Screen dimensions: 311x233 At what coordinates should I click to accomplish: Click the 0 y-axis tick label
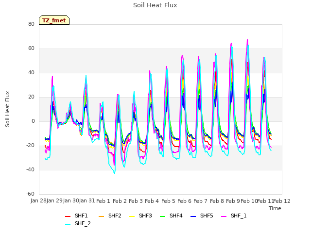click(x=33, y=121)
